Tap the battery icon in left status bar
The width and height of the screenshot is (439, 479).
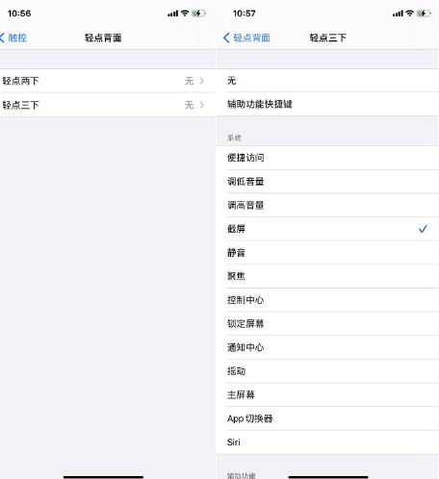198,13
